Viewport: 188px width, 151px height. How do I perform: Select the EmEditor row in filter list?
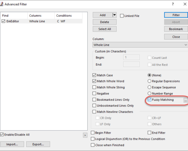tap(42, 21)
